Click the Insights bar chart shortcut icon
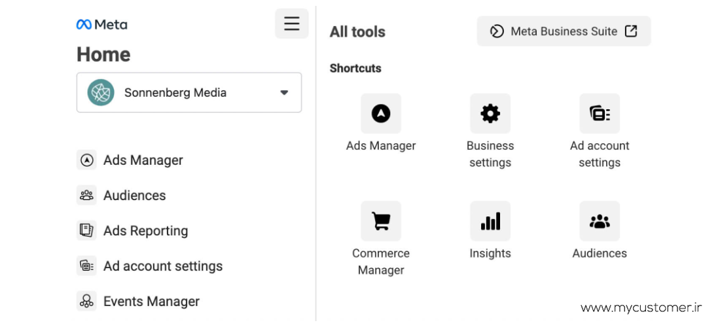Image resolution: width=720 pixels, height=327 pixels. pos(490,221)
